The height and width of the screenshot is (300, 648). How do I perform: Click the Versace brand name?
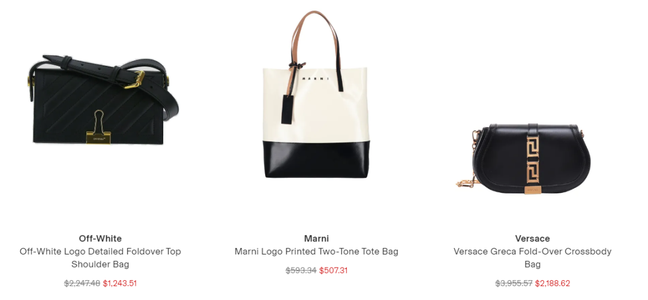532,238
